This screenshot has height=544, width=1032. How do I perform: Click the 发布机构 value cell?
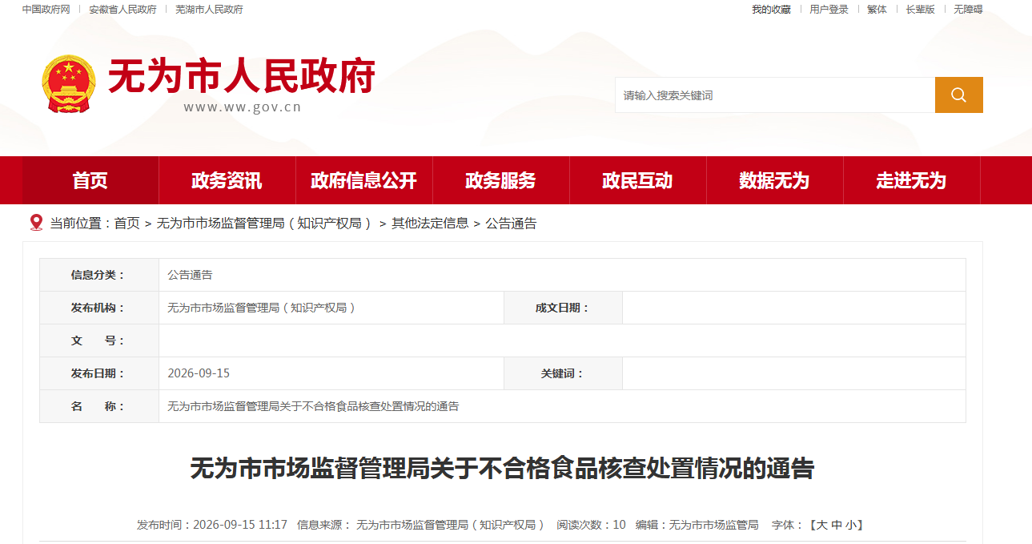coord(331,308)
